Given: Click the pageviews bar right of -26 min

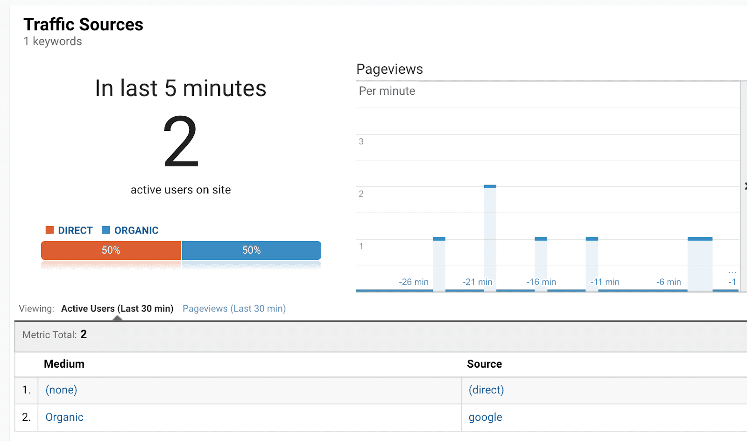Looking at the screenshot, I should [439, 264].
